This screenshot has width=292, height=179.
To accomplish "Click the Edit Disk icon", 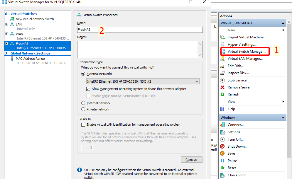I will [222, 66].
